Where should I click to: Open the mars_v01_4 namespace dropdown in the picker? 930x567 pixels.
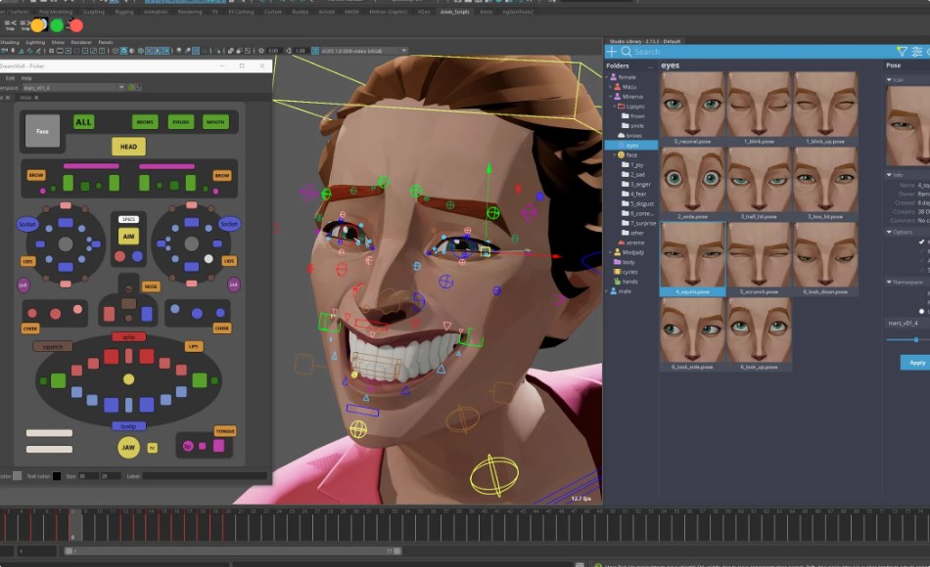[119, 88]
